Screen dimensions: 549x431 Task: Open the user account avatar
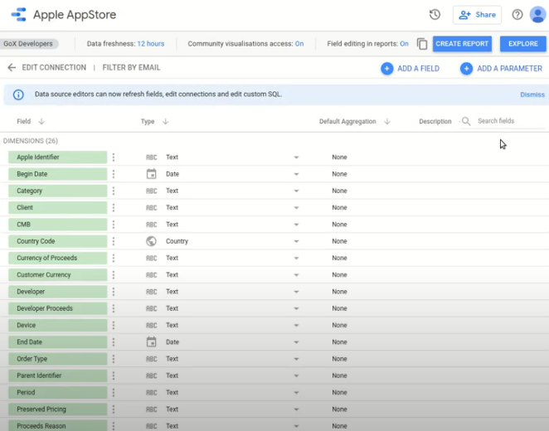tap(537, 15)
